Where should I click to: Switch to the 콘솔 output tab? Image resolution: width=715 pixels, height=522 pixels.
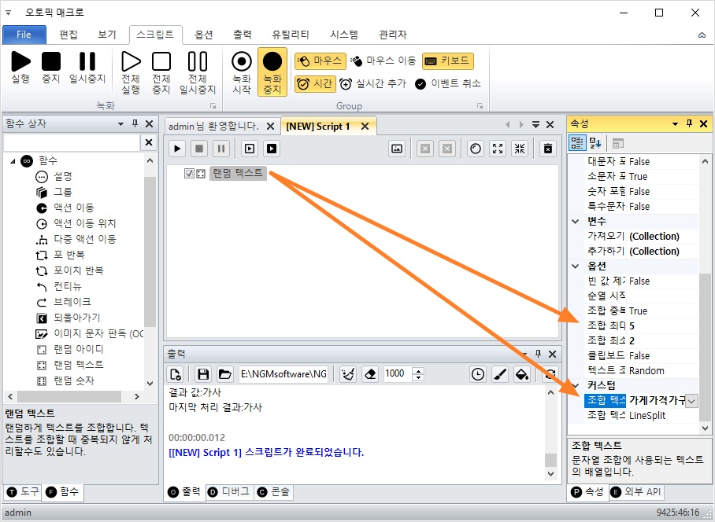coord(273,491)
